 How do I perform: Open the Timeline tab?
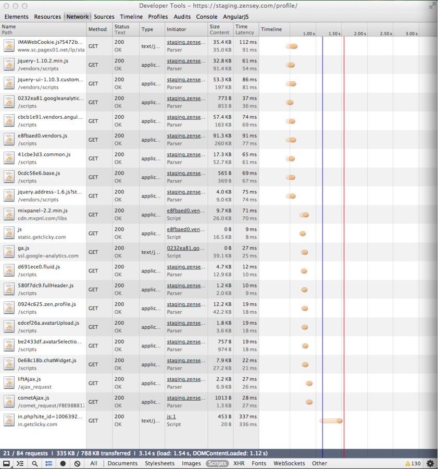[x=131, y=17]
